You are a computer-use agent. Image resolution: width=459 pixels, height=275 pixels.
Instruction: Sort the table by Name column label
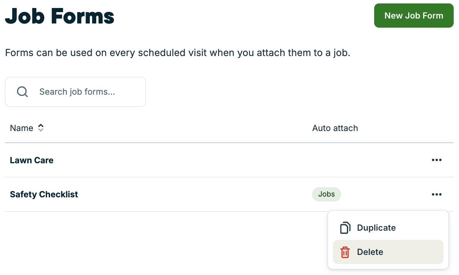[x=22, y=128]
